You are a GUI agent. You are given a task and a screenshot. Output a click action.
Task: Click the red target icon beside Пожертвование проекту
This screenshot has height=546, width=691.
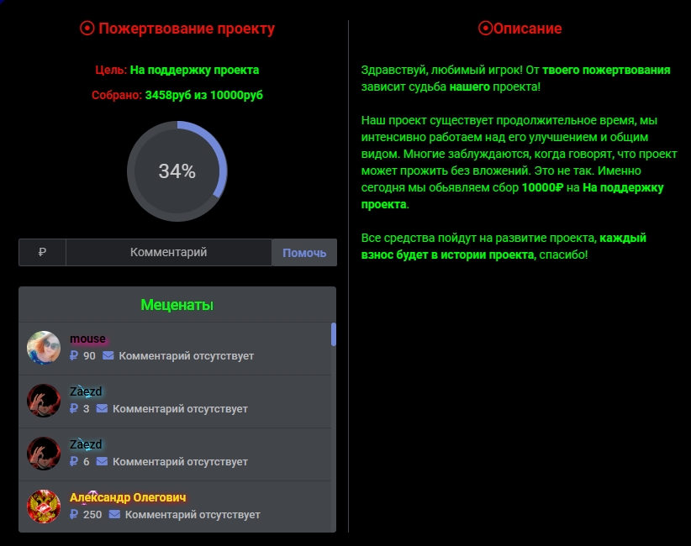point(87,28)
